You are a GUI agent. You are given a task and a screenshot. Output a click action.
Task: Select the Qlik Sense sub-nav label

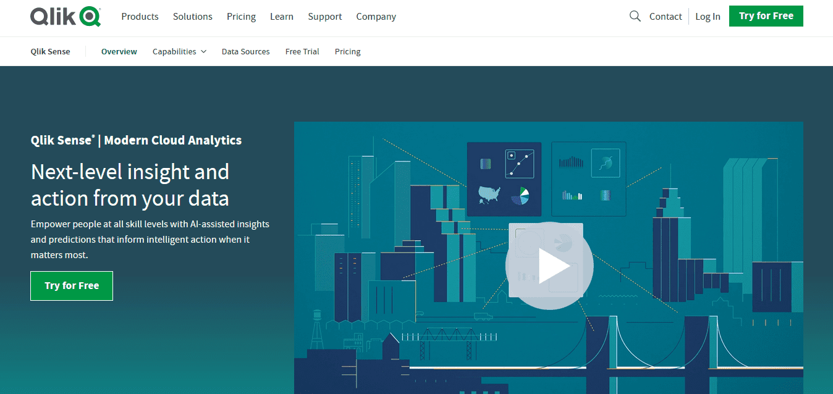(51, 52)
